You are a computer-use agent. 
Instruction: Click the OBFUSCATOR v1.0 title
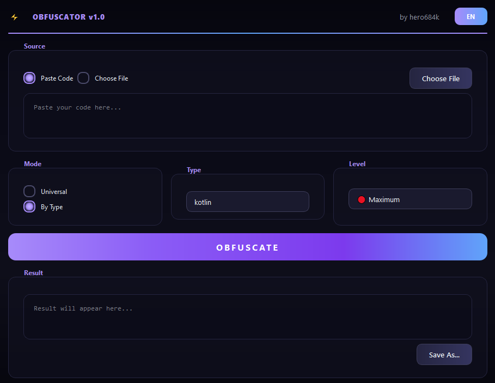pos(69,17)
